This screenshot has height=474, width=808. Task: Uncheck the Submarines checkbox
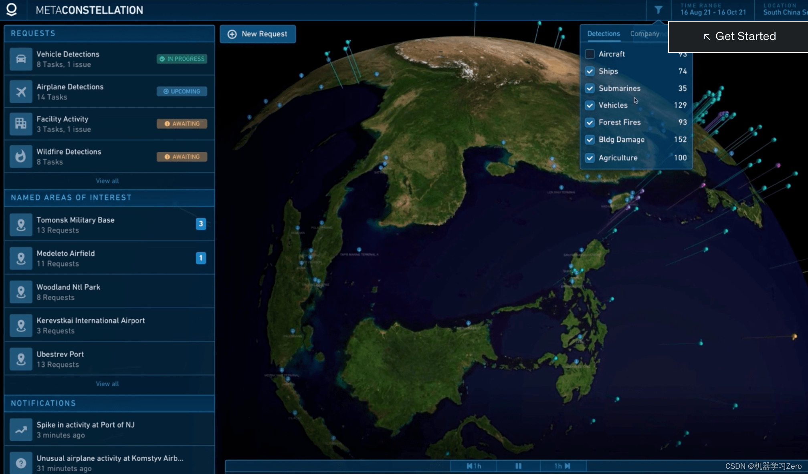coord(590,88)
